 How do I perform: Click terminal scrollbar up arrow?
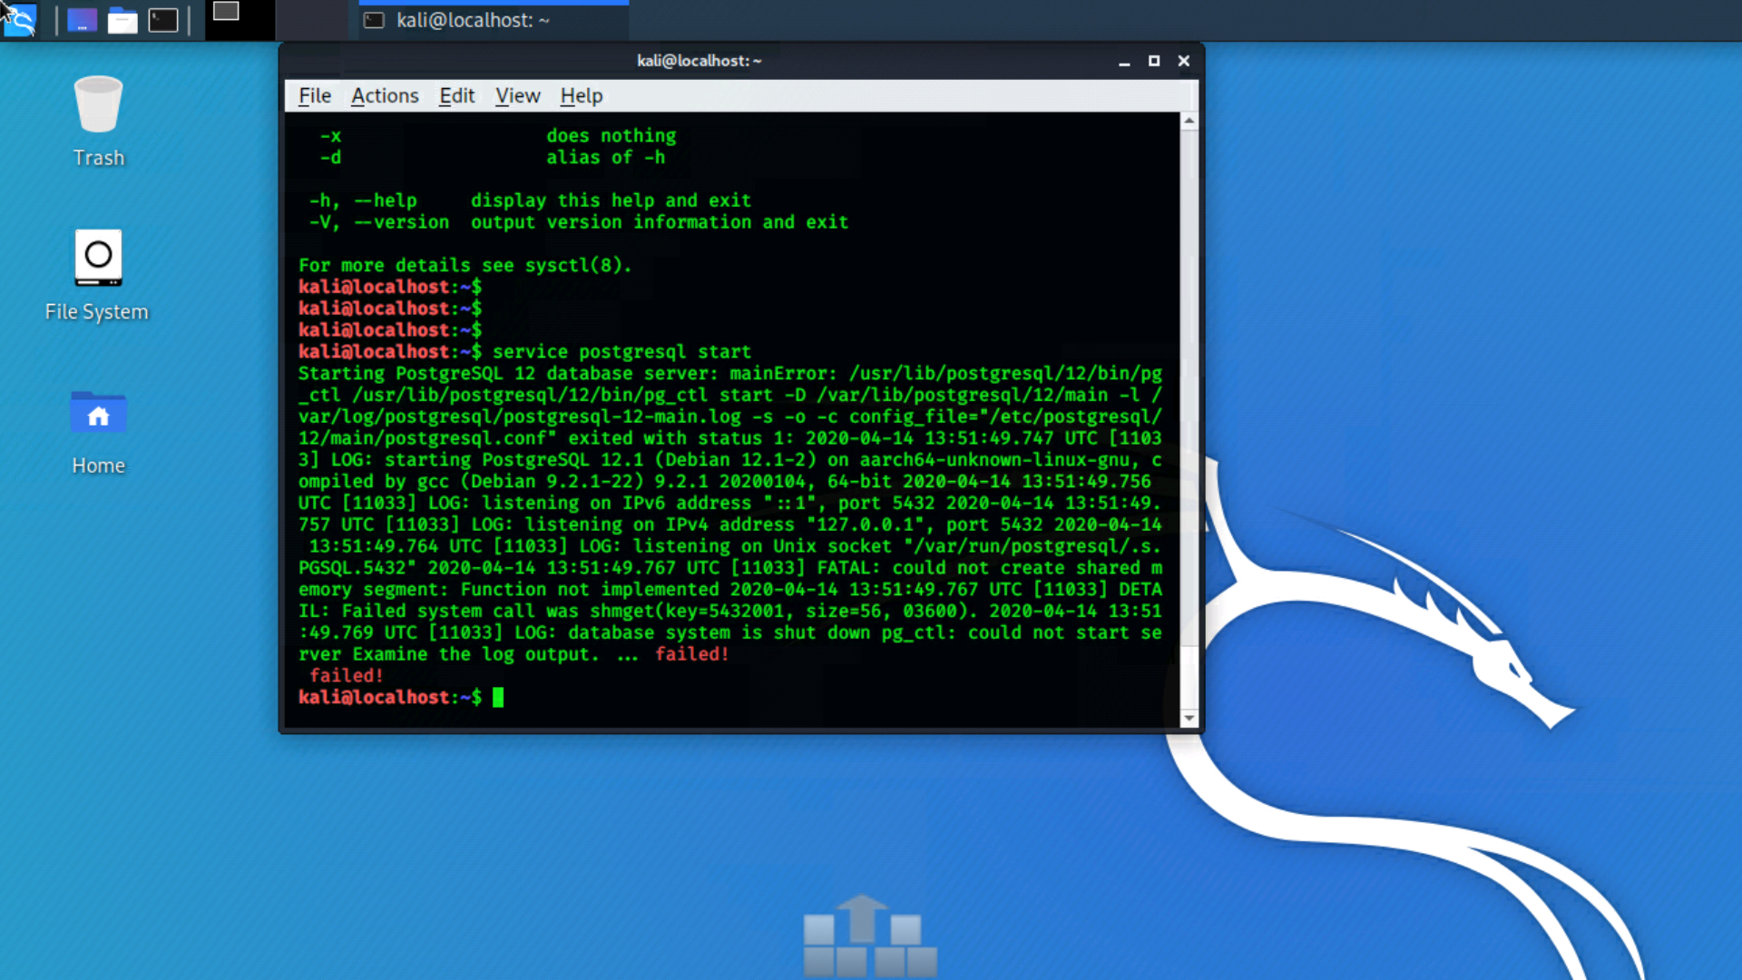1189,121
